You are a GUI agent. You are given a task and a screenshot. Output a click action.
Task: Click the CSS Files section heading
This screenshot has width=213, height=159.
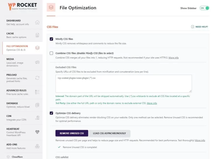tap(52, 27)
